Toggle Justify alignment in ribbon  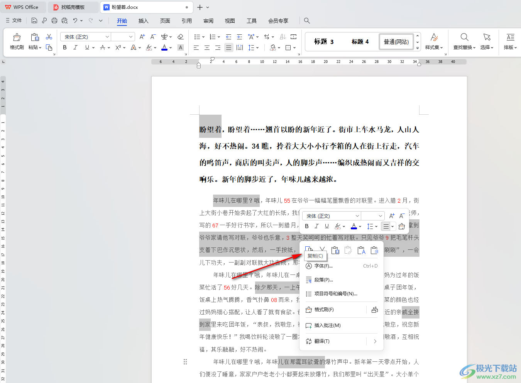click(x=228, y=47)
